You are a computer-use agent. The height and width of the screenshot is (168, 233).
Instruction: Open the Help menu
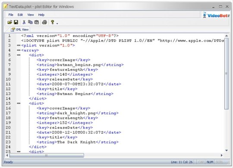click(x=41, y=15)
